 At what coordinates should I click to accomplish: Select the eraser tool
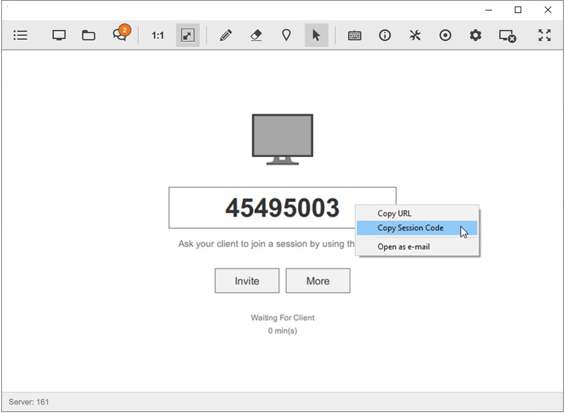[256, 35]
